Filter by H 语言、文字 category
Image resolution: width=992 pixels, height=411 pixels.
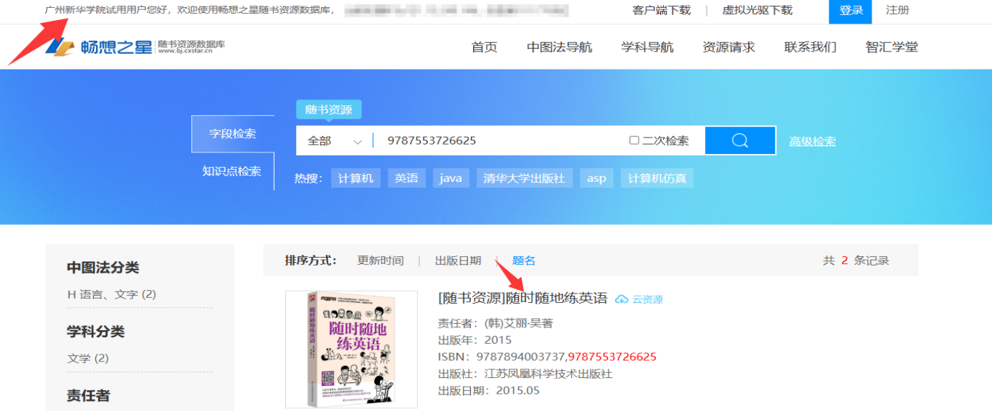tap(111, 294)
